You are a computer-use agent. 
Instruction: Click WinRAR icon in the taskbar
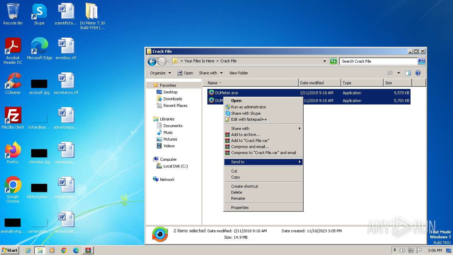tap(88, 250)
